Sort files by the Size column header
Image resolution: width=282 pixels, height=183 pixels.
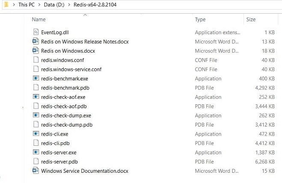click(x=251, y=19)
